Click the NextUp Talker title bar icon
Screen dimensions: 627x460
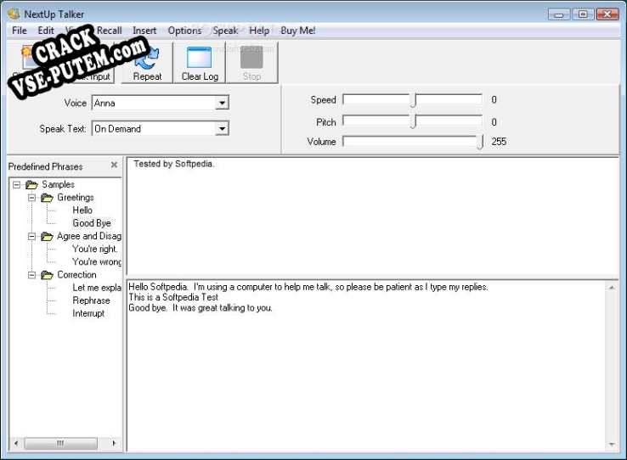coord(14,14)
